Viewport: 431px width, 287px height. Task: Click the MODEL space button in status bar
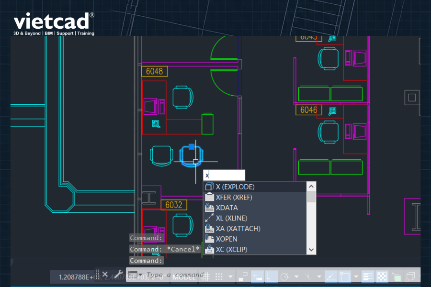coord(184,277)
